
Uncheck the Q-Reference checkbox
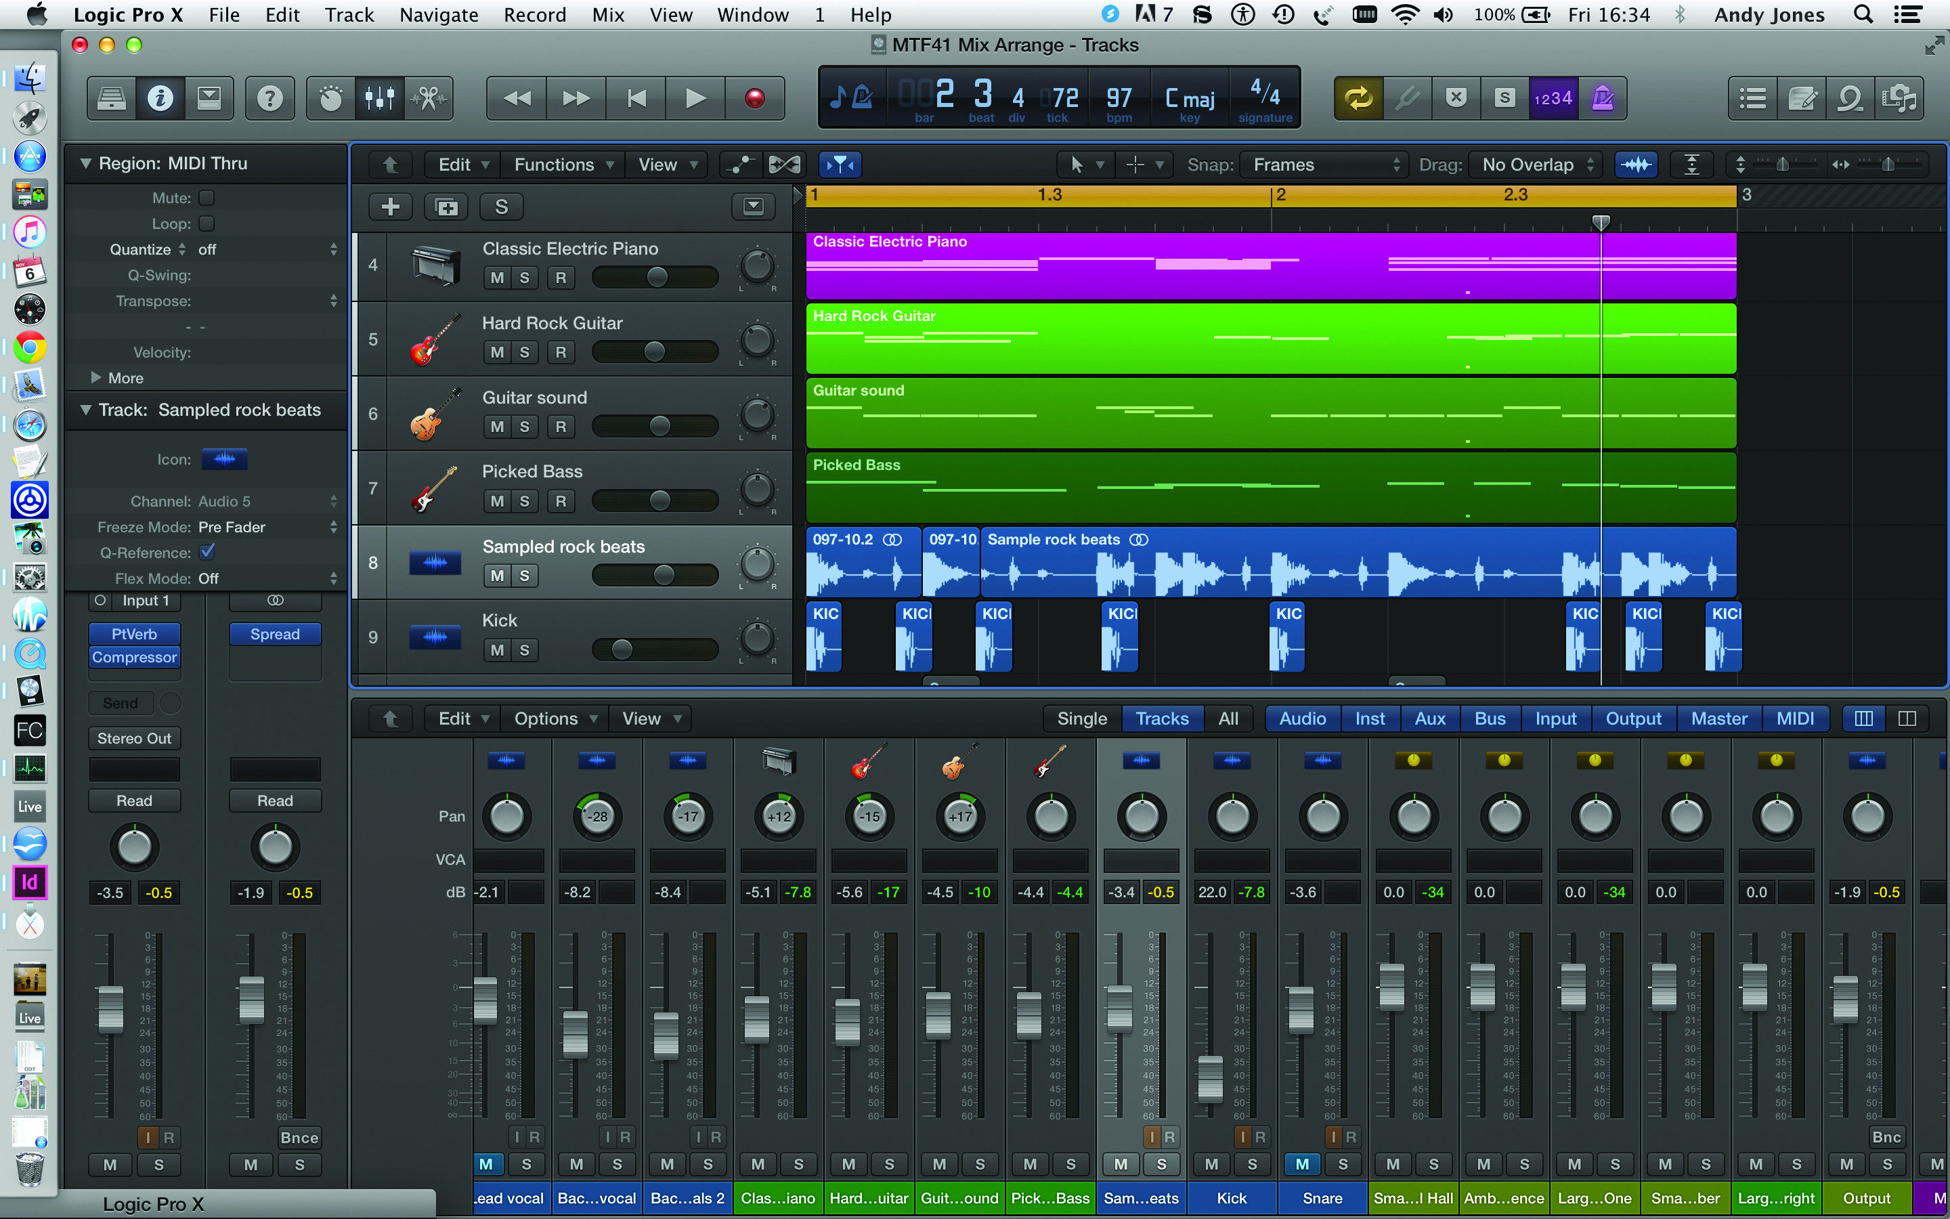(207, 552)
